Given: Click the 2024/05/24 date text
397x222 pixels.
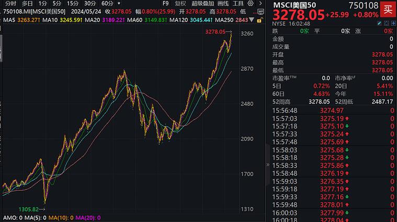Looking at the screenshot, I should (x=86, y=11).
